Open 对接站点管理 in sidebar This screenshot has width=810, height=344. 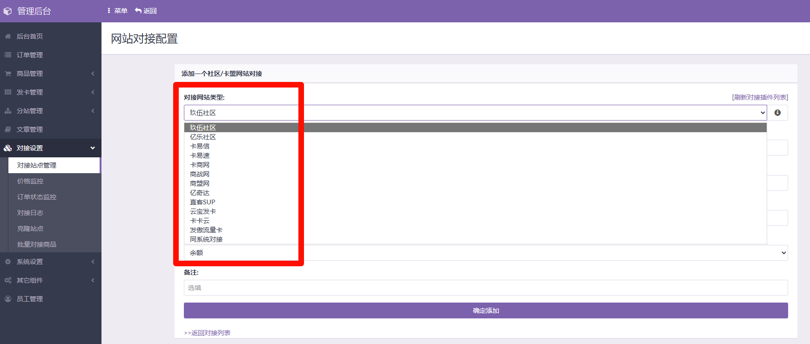coord(54,165)
